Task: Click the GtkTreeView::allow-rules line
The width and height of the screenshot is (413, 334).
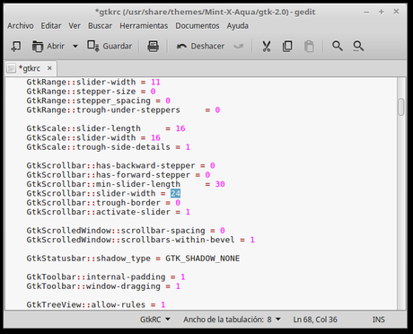Action: [96, 305]
